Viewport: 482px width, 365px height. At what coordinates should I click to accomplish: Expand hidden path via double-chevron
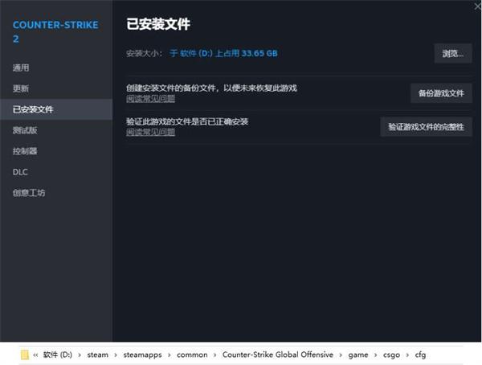tap(35, 355)
